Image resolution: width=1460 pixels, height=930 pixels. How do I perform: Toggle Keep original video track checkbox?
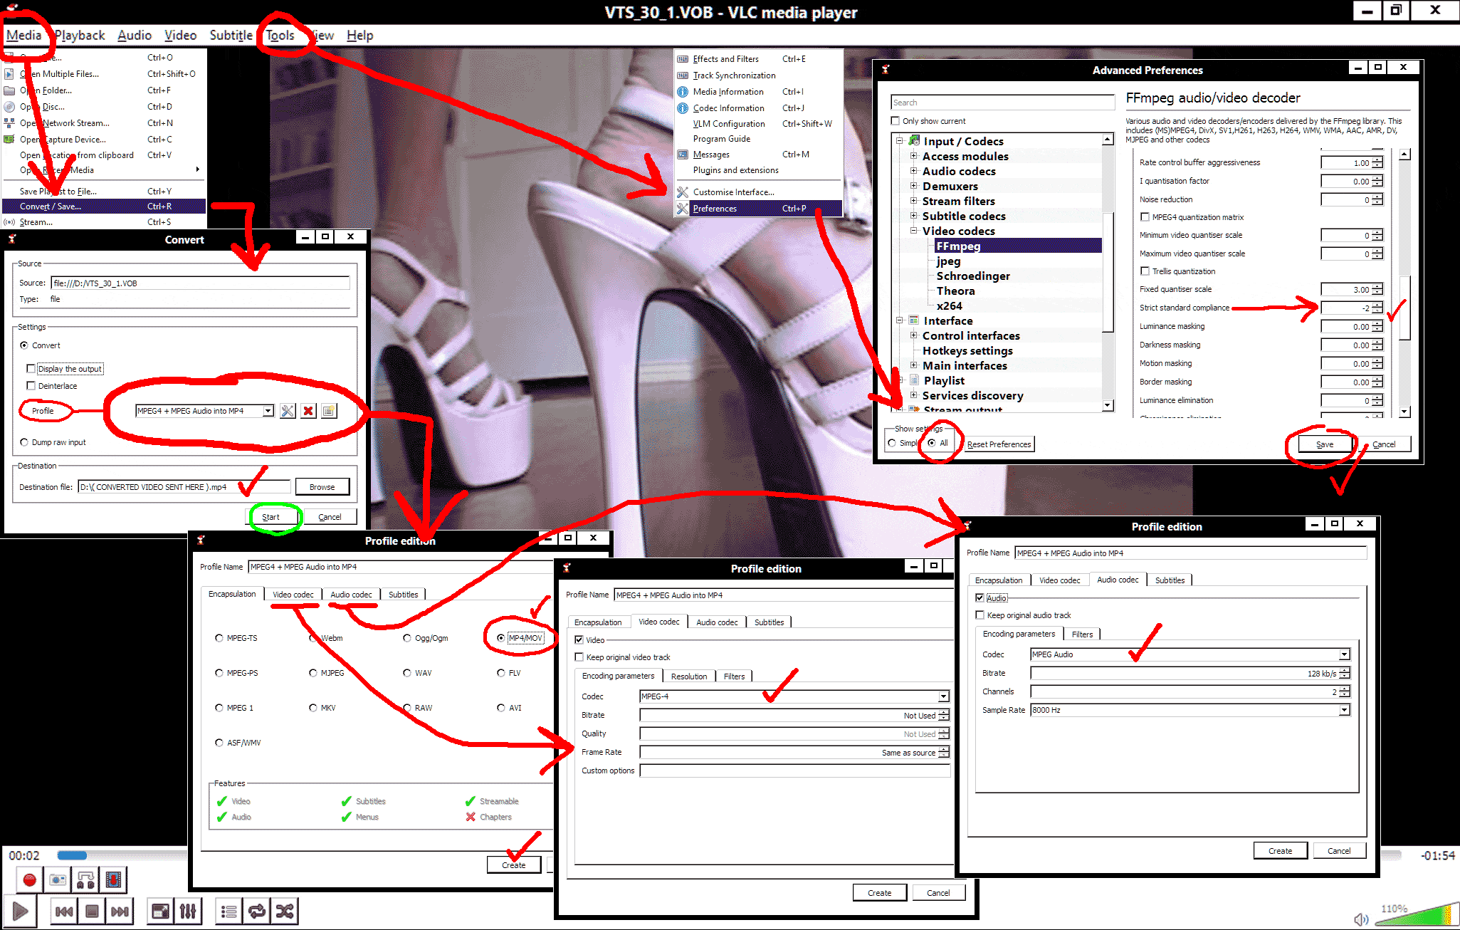pos(579,657)
